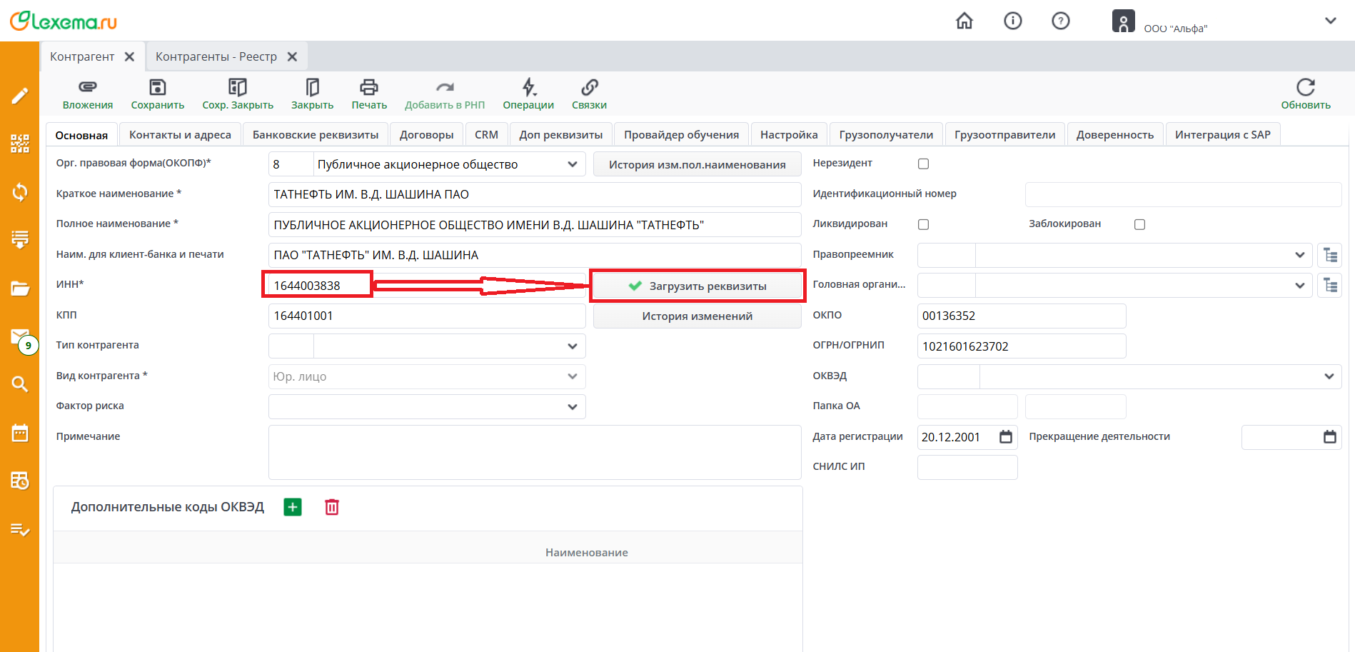Delete ОКВЭД code with red trash icon
Image resolution: width=1355 pixels, height=652 pixels.
coord(332,507)
